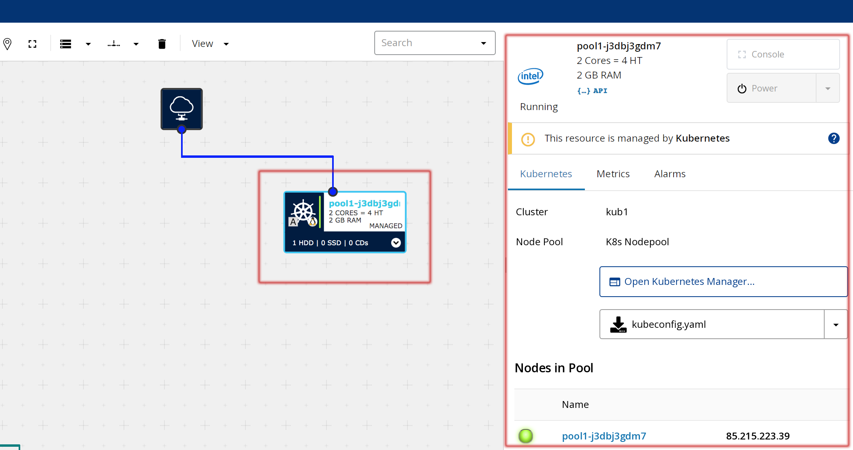853x450 pixels.
Task: Click the green status indicator for node
Action: 526,436
